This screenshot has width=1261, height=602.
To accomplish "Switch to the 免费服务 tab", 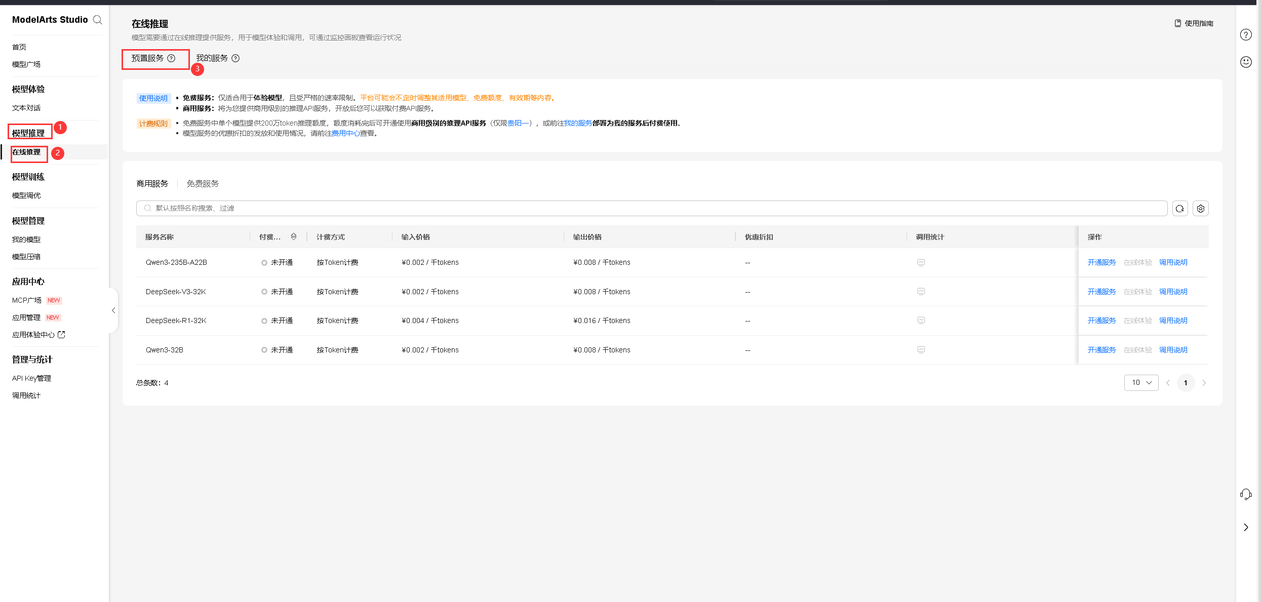I will (x=203, y=184).
